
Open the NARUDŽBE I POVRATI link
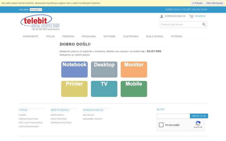(93, 119)
